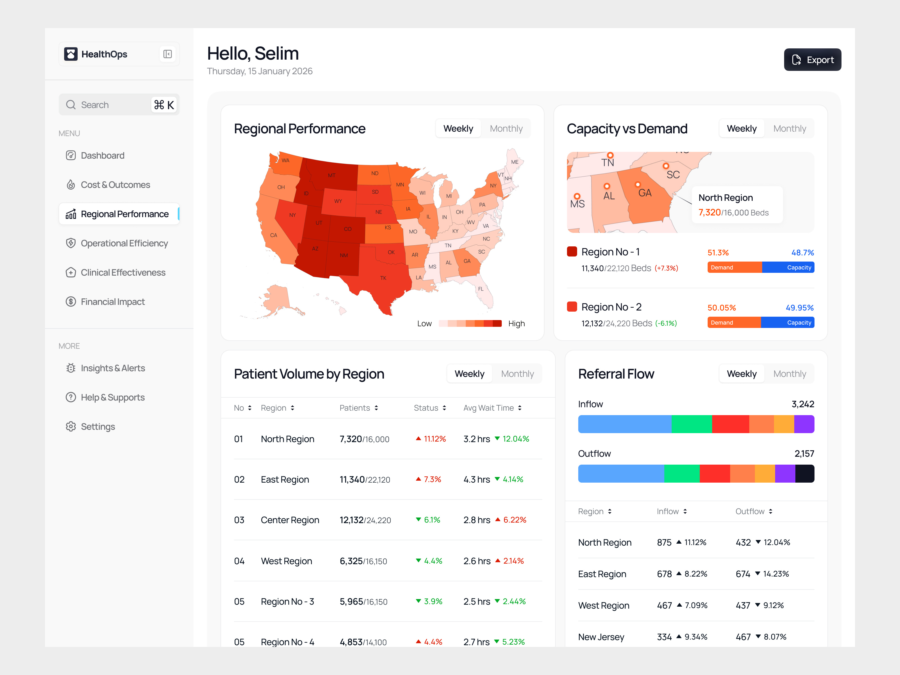This screenshot has height=675, width=900.
Task: Click the Cost & Outcomes flame icon
Action: 71,185
